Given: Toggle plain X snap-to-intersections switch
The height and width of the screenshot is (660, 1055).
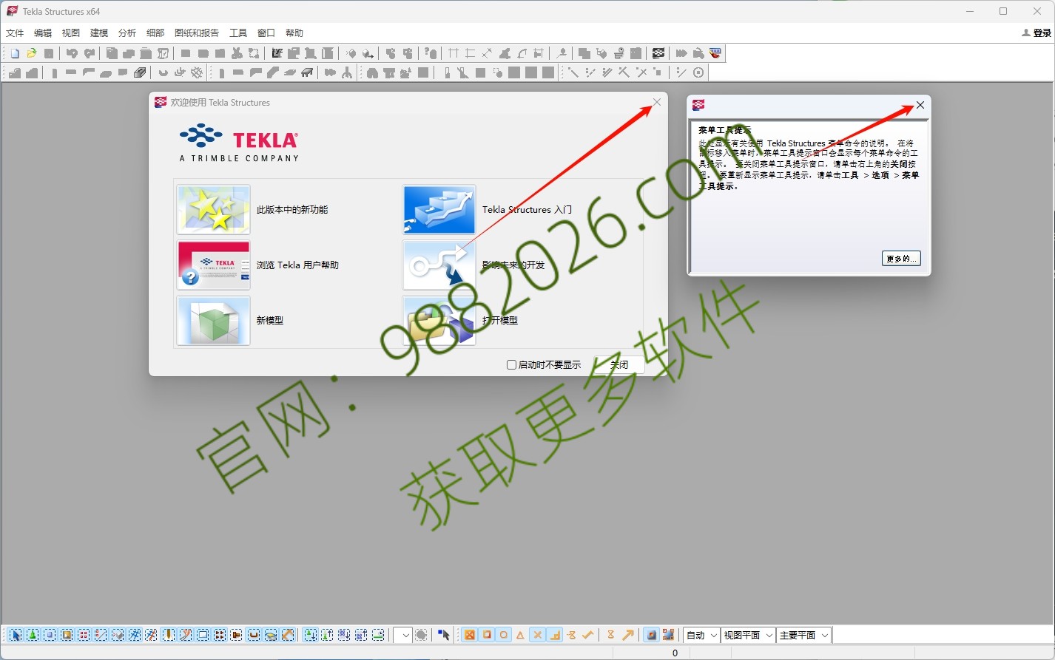Looking at the screenshot, I should (538, 635).
